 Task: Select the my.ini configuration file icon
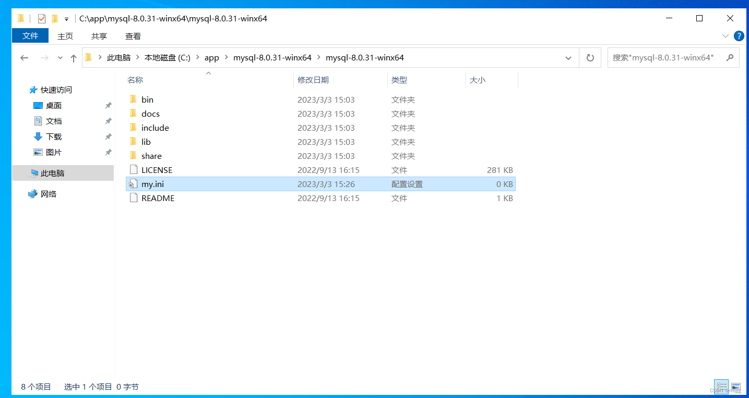[133, 184]
